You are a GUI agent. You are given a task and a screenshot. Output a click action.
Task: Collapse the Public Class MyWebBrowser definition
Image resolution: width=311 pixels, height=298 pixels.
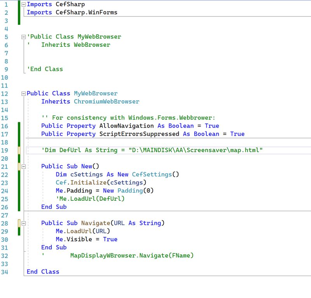(23, 93)
